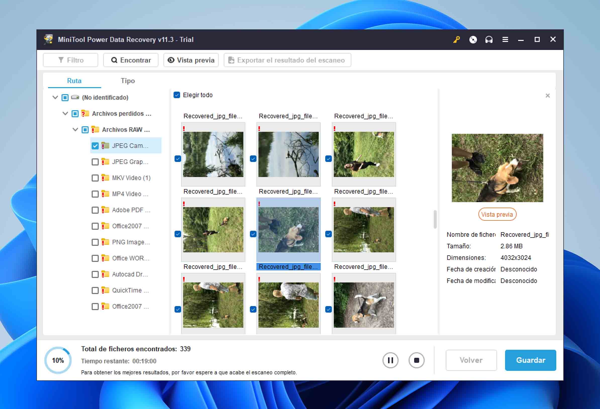This screenshot has width=600, height=409.
Task: Collapse the (No identificado) drive node
Action: 55,97
